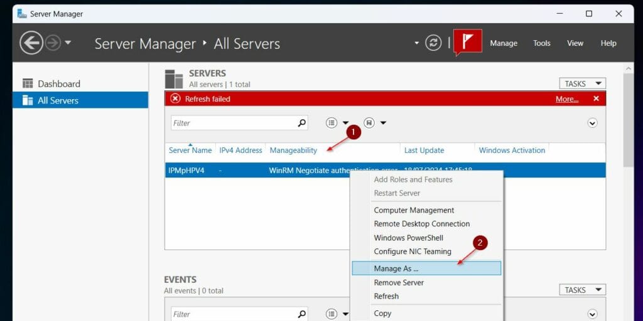Open Servers list criteria options icon
The image size is (643, 321).
332,122
